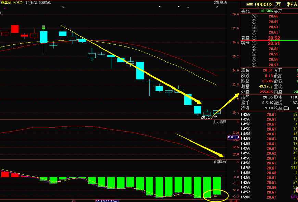Click the circled 1 icon in the 卖盘 row
298x202 pixels.
pyautogui.click(x=254, y=38)
